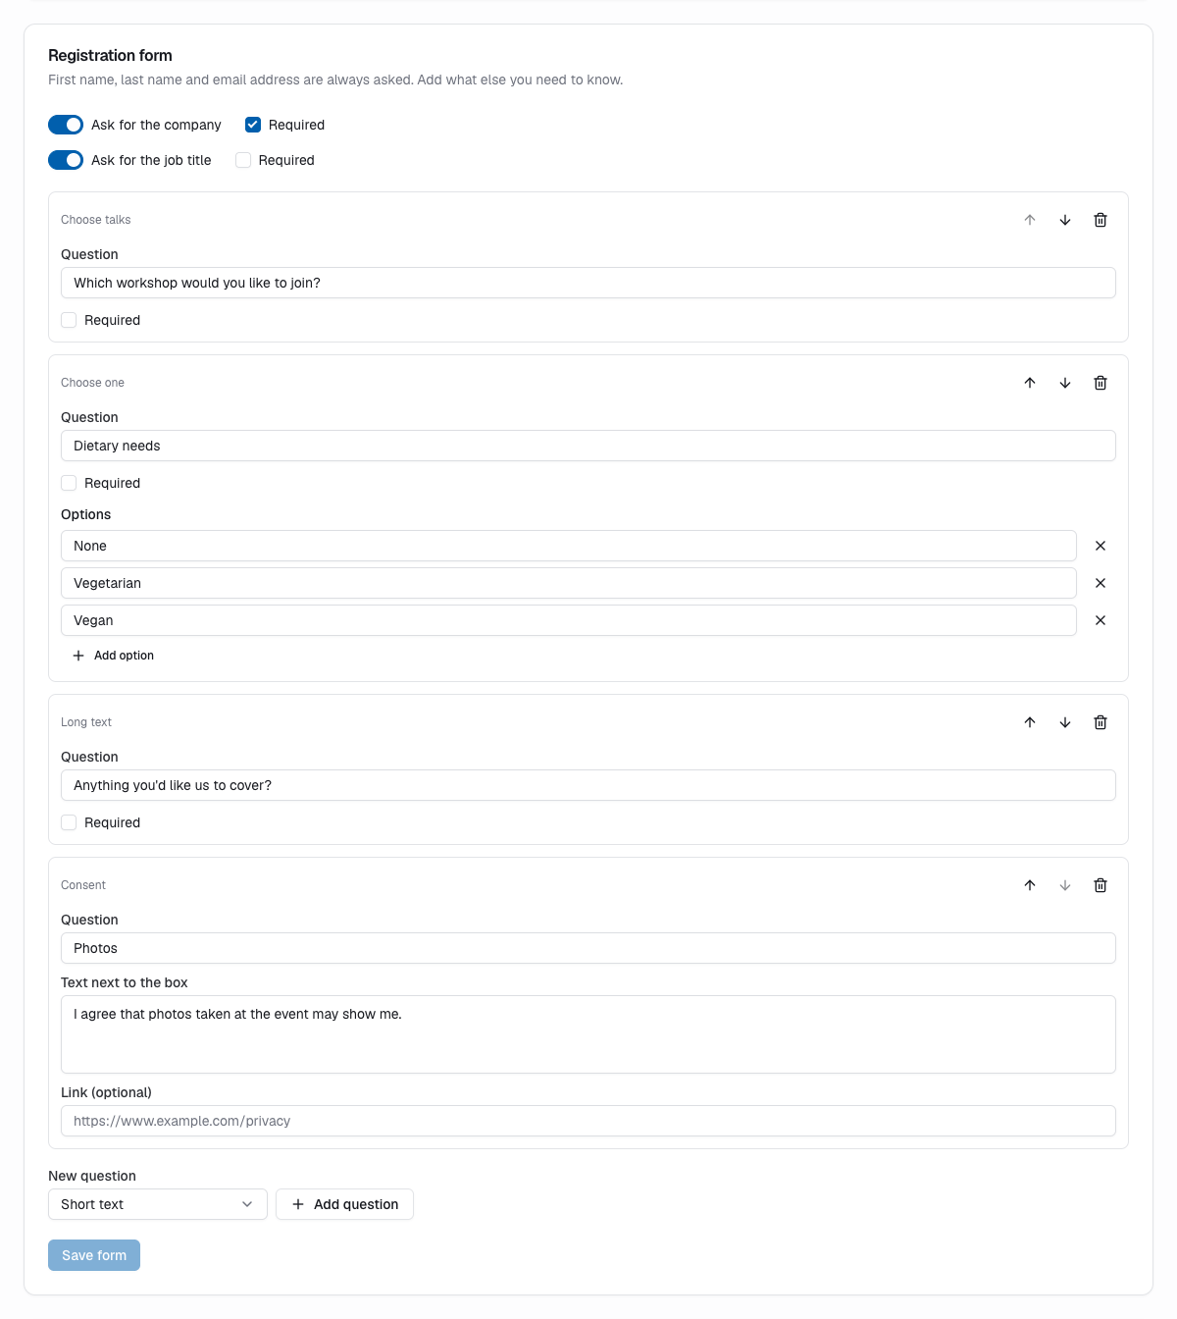Open the New question type dropdown

158,1204
